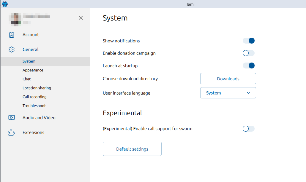Open Location sharing settings
The width and height of the screenshot is (306, 182).
point(37,88)
